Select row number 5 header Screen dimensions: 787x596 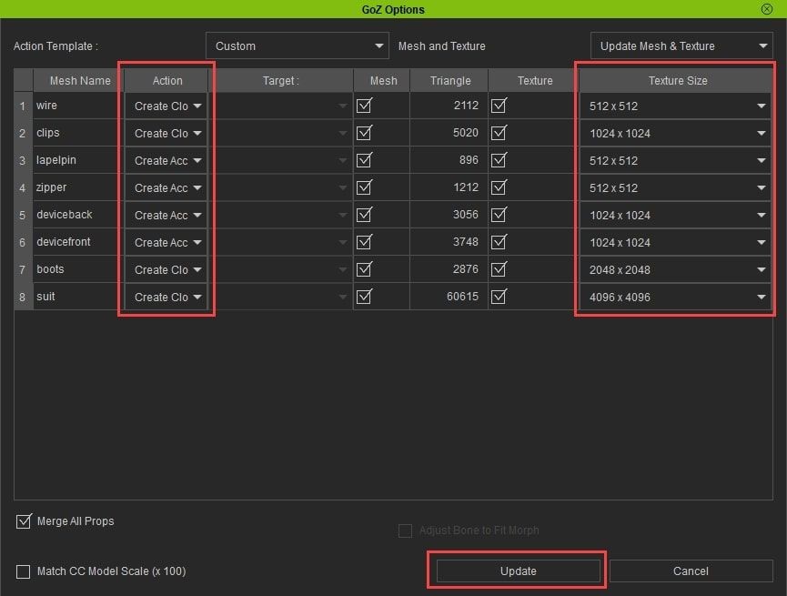[x=23, y=216]
